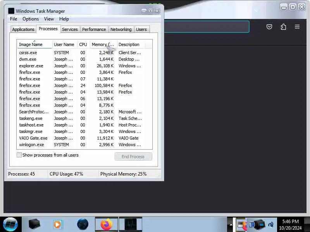Image resolution: width=310 pixels, height=232 pixels.
Task: Sort by Image Name column header
Action: coord(34,44)
